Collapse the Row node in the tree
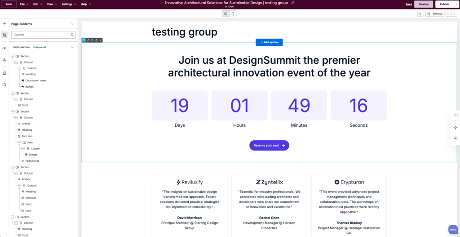Viewport: 460px width, 237px height. click(20, 143)
